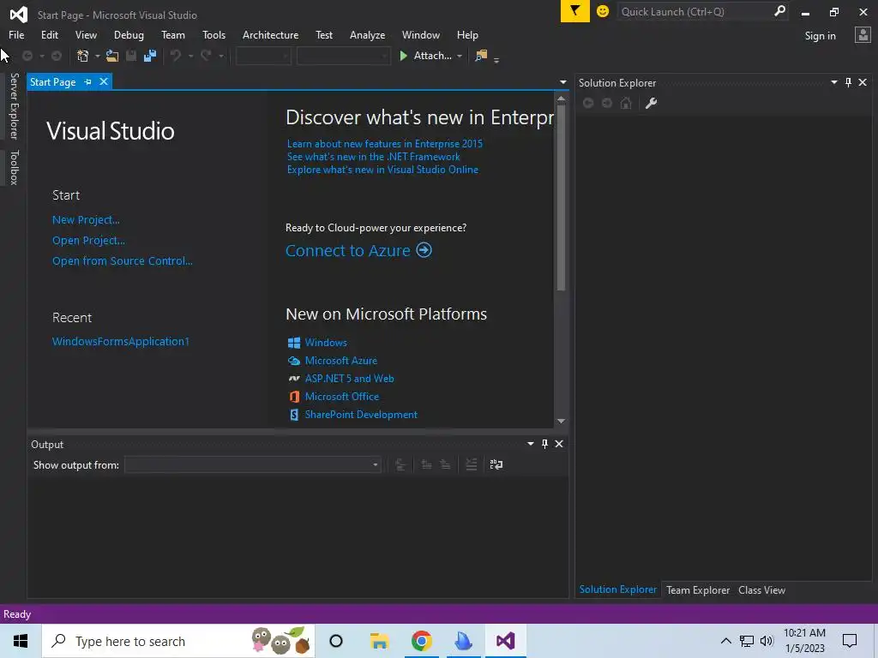
Task: Click Open from Source Control... link
Action: (x=122, y=260)
